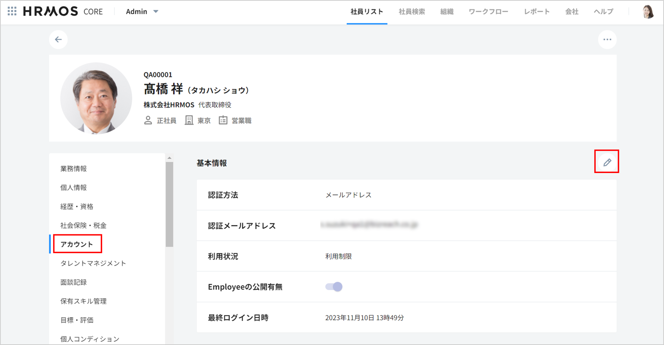
Task: Toggle the Employeeの公開有無 switch
Action: (334, 287)
